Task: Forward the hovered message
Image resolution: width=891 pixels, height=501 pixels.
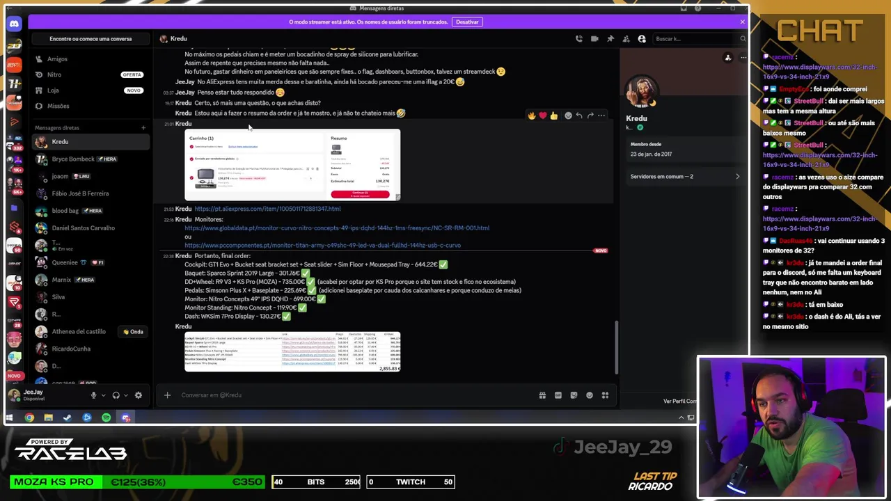Action: (x=590, y=116)
